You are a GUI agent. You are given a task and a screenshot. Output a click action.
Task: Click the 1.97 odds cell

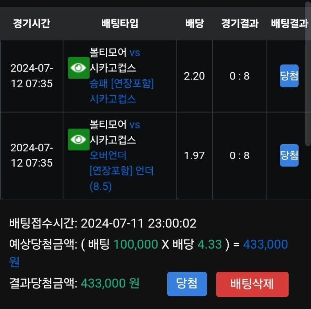(x=194, y=155)
